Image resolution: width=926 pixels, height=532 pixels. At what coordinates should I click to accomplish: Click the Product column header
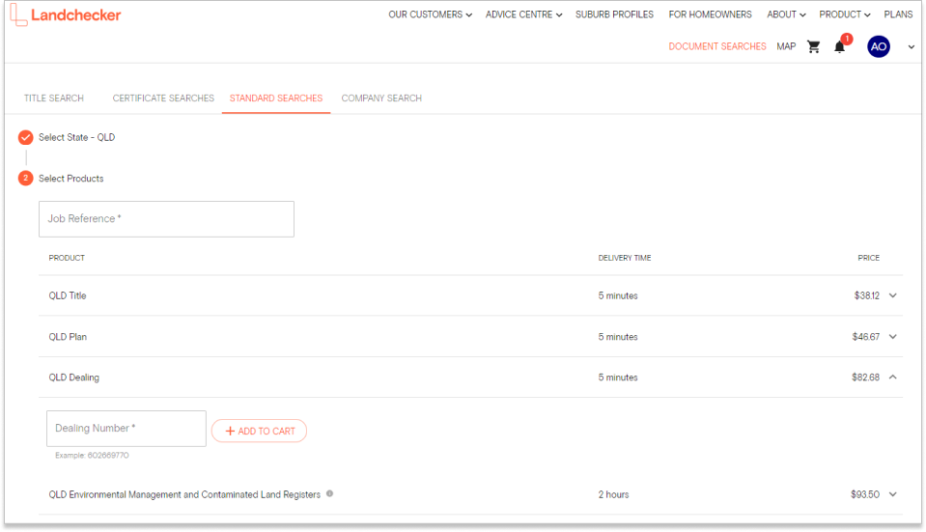pyautogui.click(x=67, y=258)
